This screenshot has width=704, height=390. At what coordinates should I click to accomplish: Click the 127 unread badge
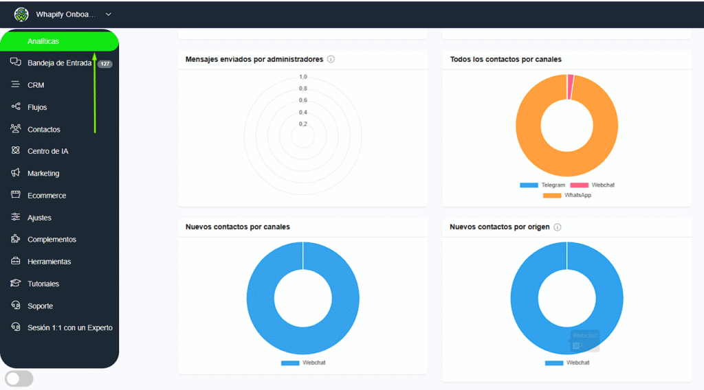(x=104, y=64)
